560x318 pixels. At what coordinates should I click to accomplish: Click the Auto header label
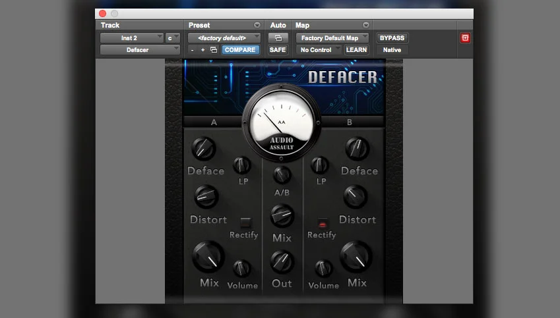point(278,25)
